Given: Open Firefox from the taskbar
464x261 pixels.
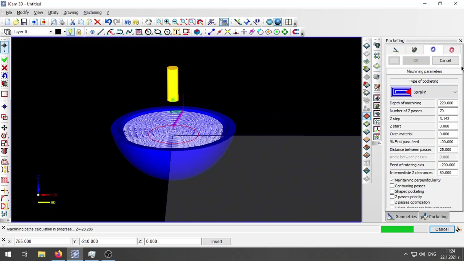Looking at the screenshot, I should click(x=58, y=254).
